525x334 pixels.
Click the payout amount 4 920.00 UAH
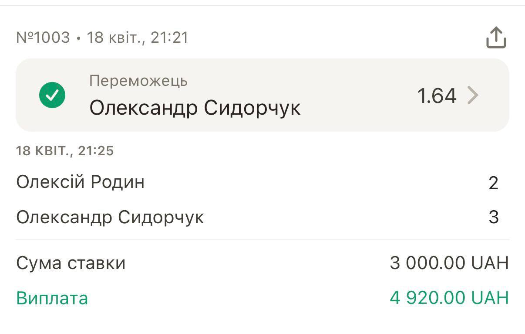coord(449,298)
